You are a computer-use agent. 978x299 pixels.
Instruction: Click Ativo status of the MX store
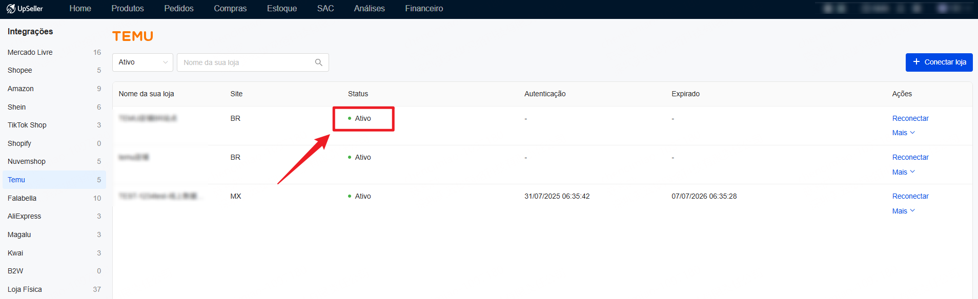(359, 196)
